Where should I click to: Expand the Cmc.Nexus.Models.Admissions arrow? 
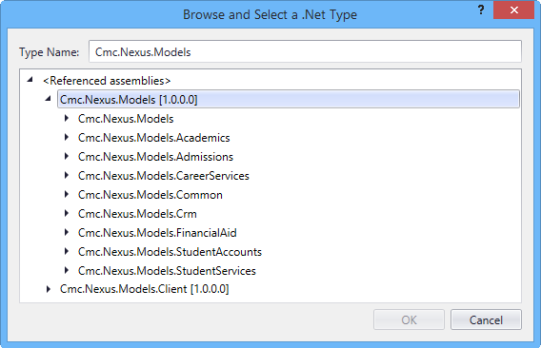(67, 157)
